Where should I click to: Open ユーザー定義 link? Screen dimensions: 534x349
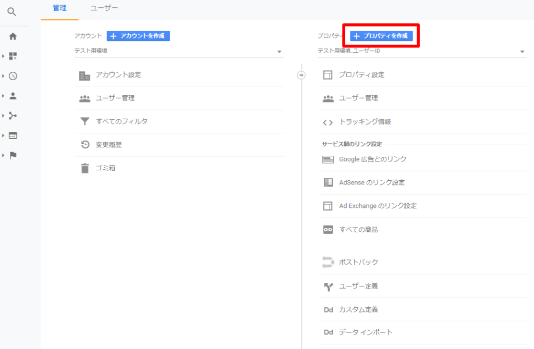(358, 286)
